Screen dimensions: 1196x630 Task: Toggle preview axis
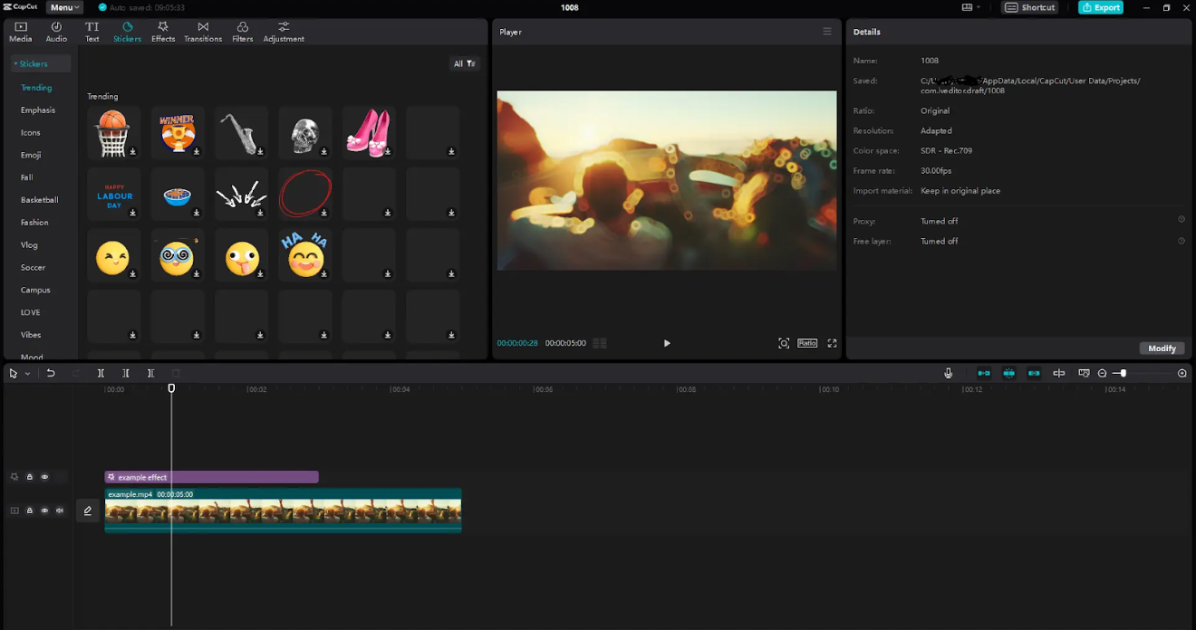(1058, 374)
